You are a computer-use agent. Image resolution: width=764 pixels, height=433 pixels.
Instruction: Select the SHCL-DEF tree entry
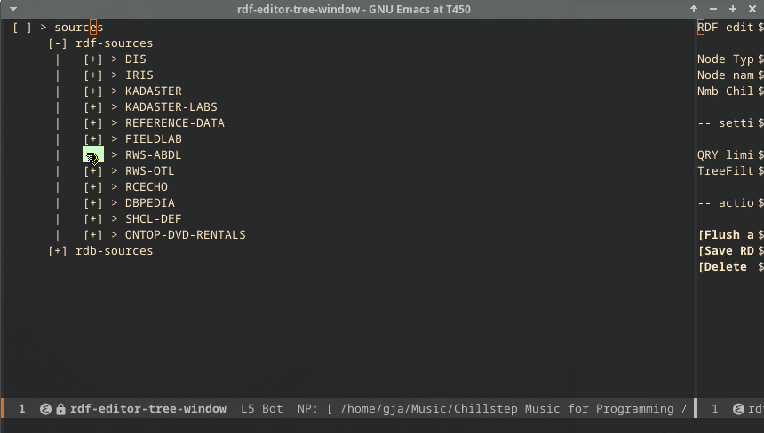pos(153,219)
